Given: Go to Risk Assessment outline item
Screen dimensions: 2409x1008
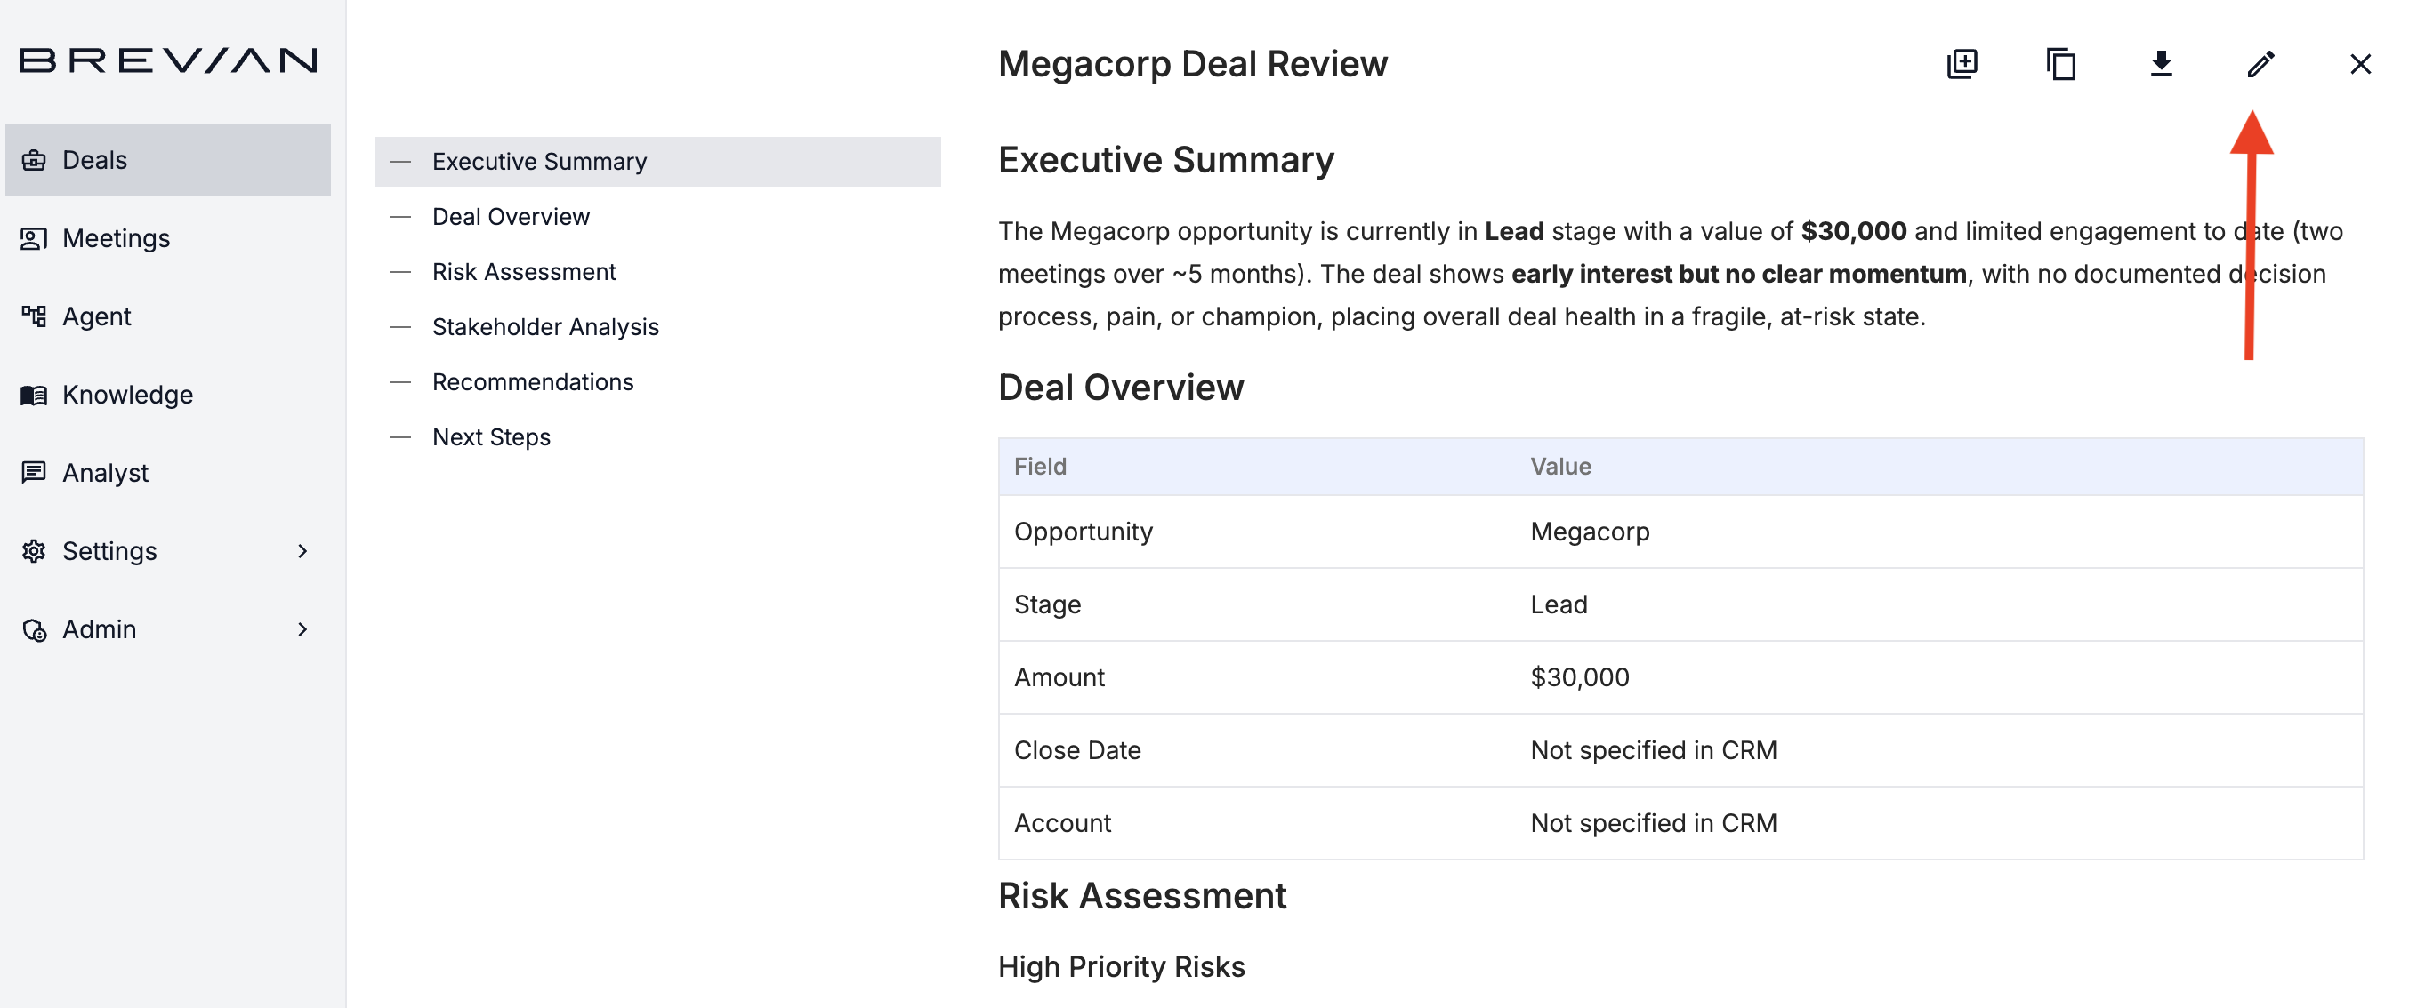Looking at the screenshot, I should (524, 272).
